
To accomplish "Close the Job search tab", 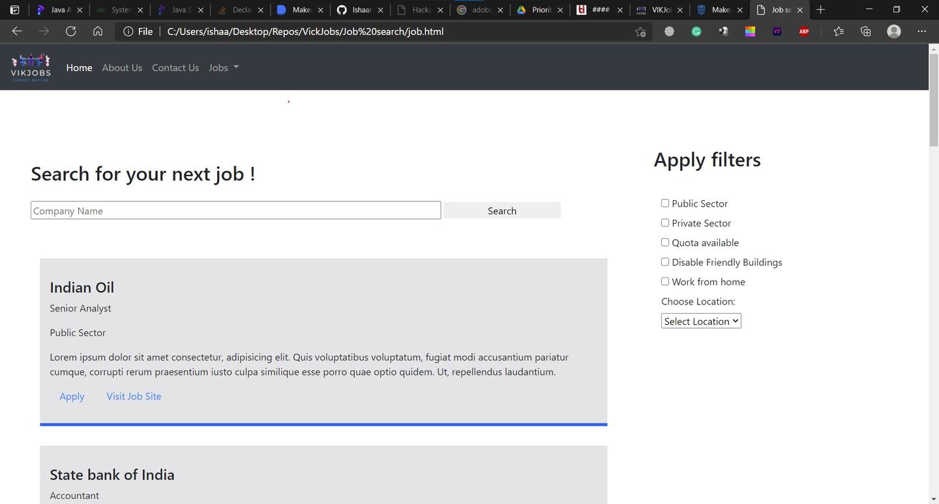I will pyautogui.click(x=799, y=10).
